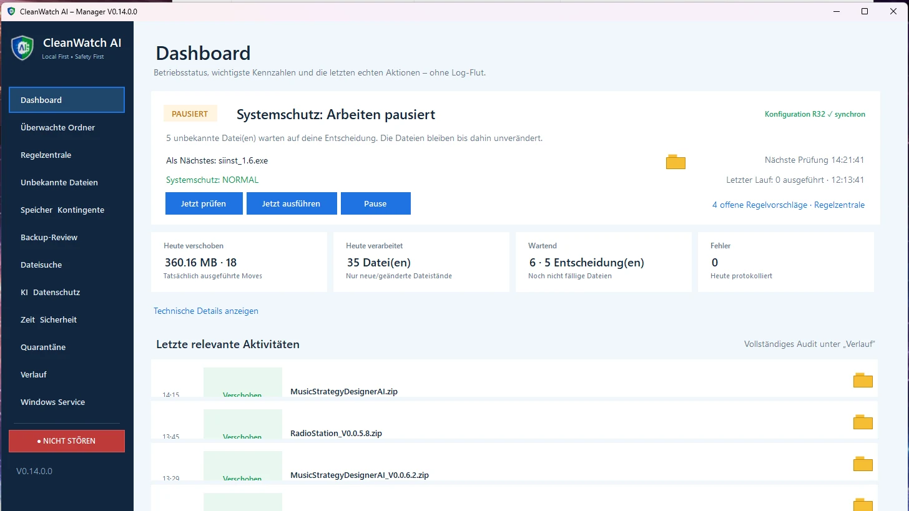The height and width of the screenshot is (511, 909).
Task: Open folder for RadioStation_V0.0.5.8.zip
Action: coord(863,422)
